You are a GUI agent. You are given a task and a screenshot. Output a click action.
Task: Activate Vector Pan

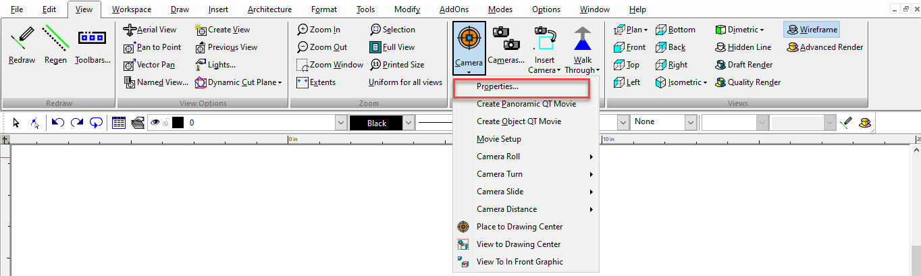pos(150,65)
